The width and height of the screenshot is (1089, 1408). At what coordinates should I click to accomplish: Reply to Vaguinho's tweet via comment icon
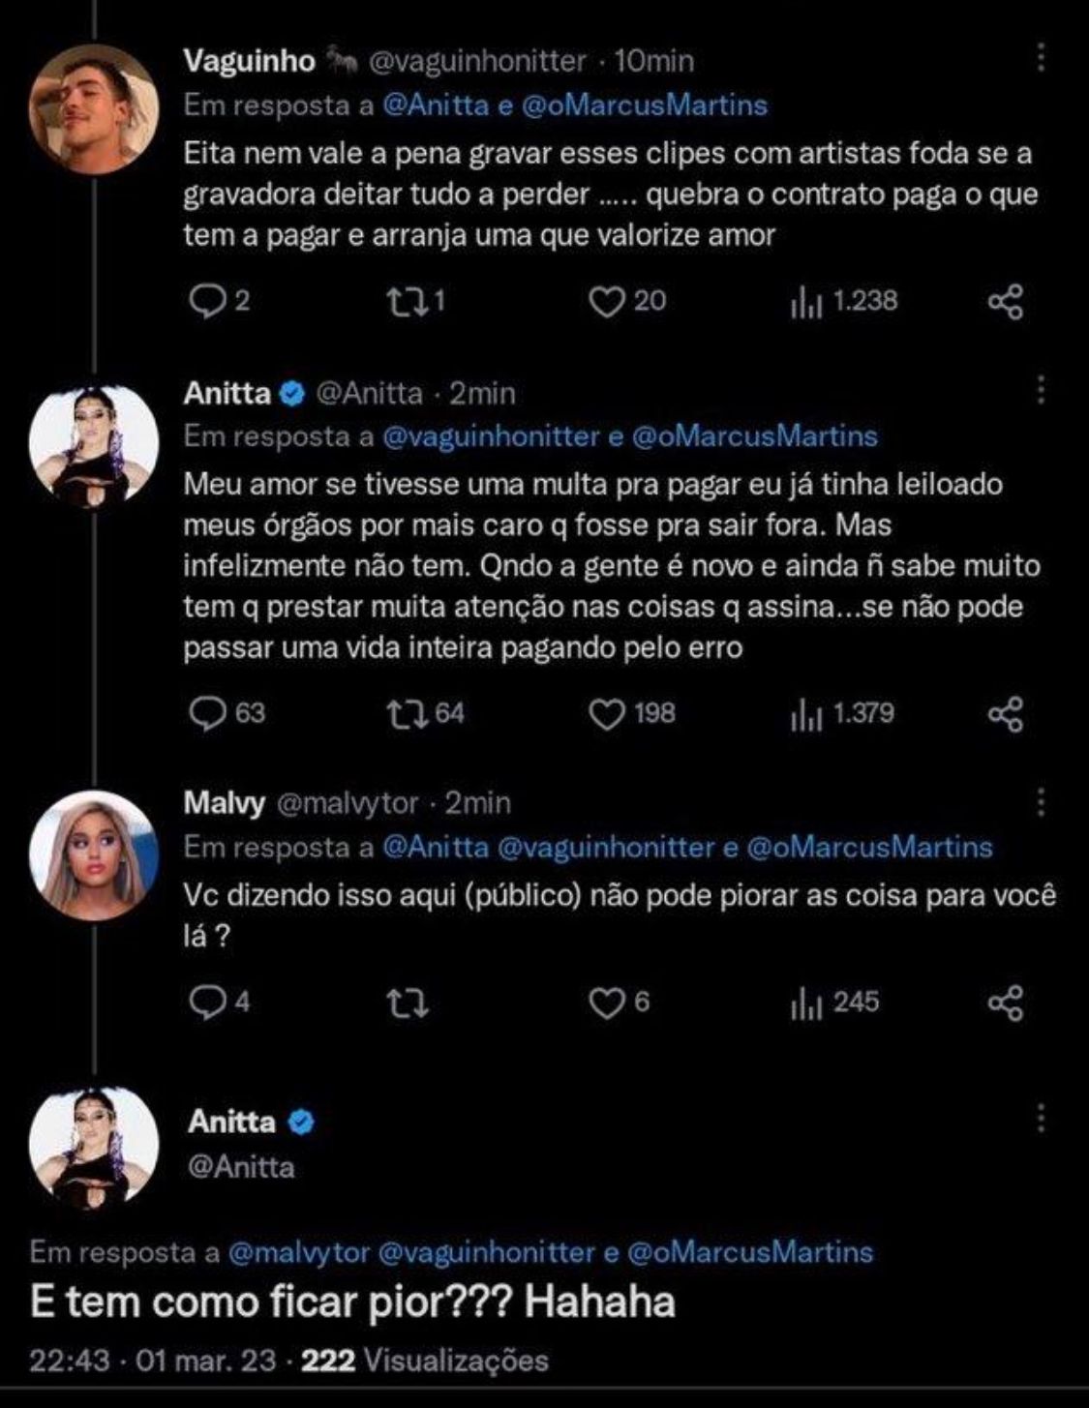[205, 302]
